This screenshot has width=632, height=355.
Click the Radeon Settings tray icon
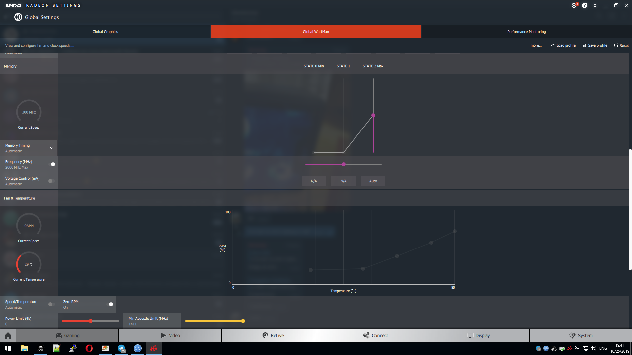click(x=570, y=348)
